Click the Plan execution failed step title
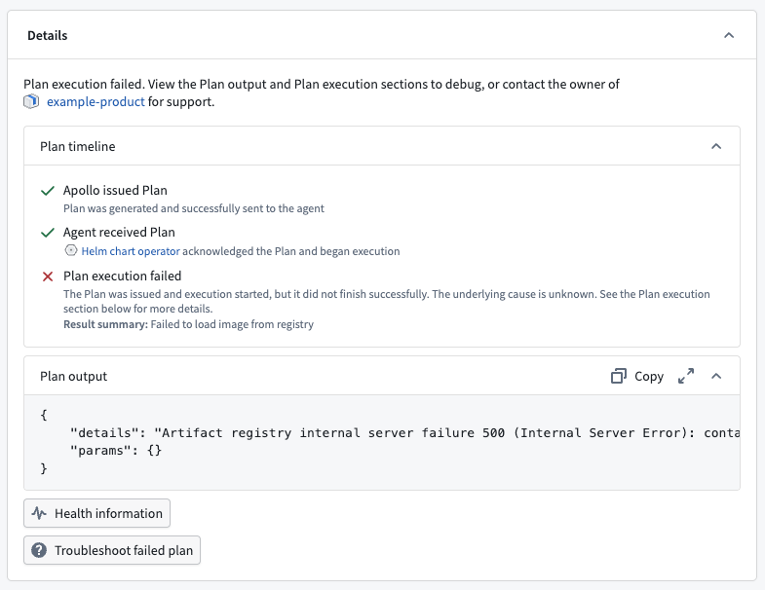 click(123, 276)
